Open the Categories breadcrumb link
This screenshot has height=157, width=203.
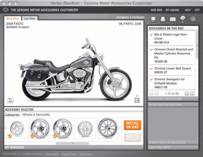[12, 115]
